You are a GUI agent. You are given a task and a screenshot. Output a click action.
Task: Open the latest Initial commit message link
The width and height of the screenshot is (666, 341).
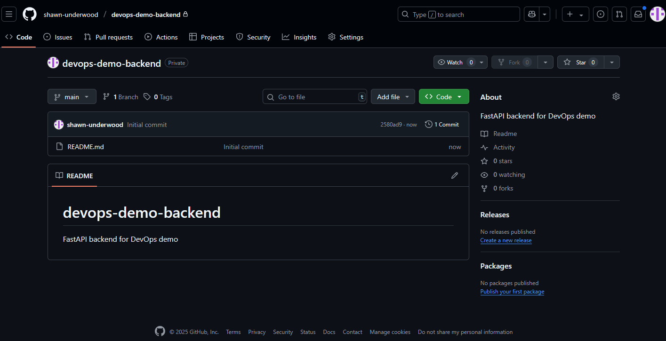tap(147, 125)
